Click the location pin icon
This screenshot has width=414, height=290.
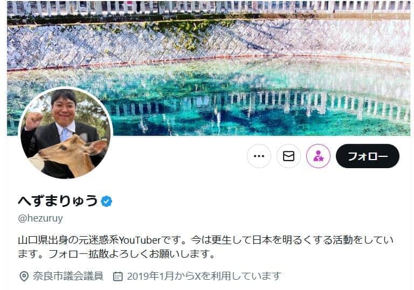[x=24, y=277]
